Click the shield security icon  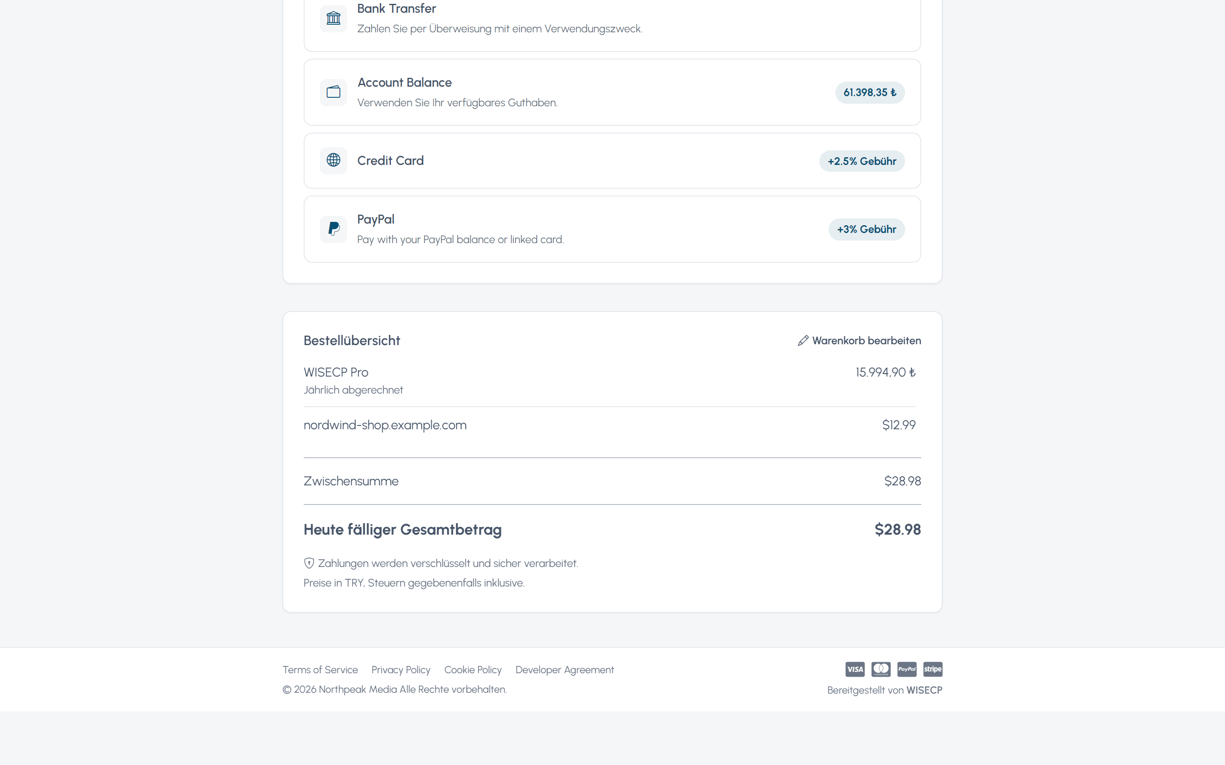(x=309, y=563)
